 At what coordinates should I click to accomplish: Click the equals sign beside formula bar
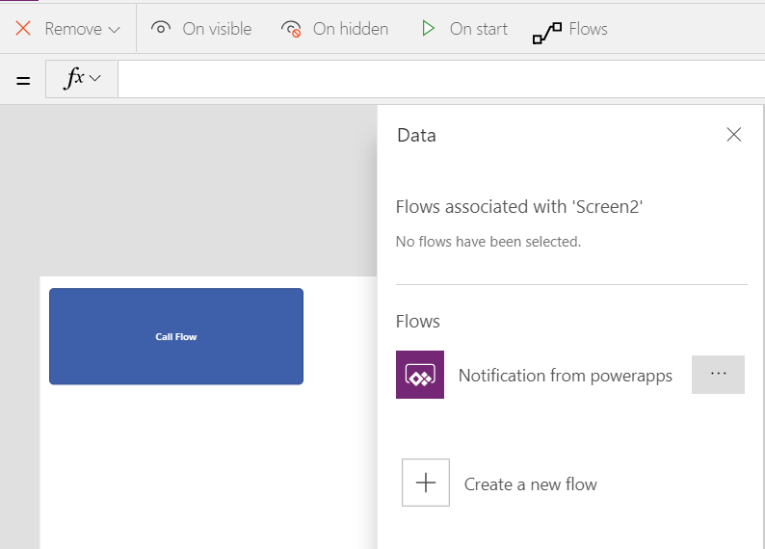tap(23, 81)
